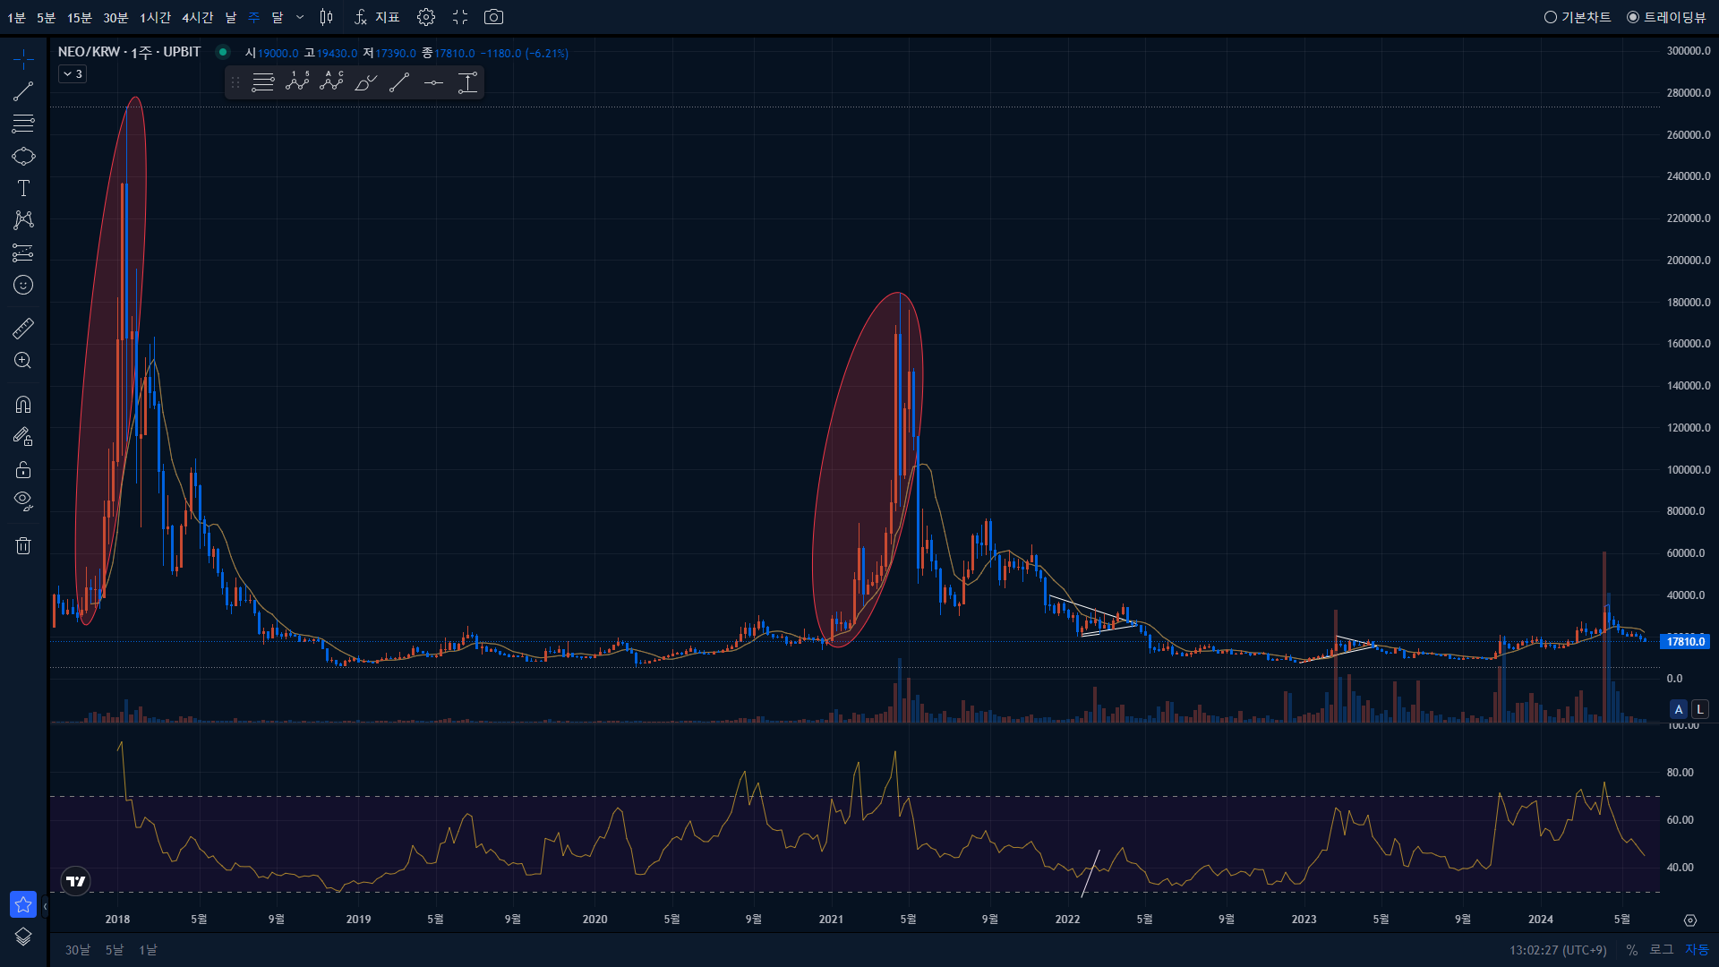Select the price range measure tool
The image size is (1719, 967).
pos(467,83)
